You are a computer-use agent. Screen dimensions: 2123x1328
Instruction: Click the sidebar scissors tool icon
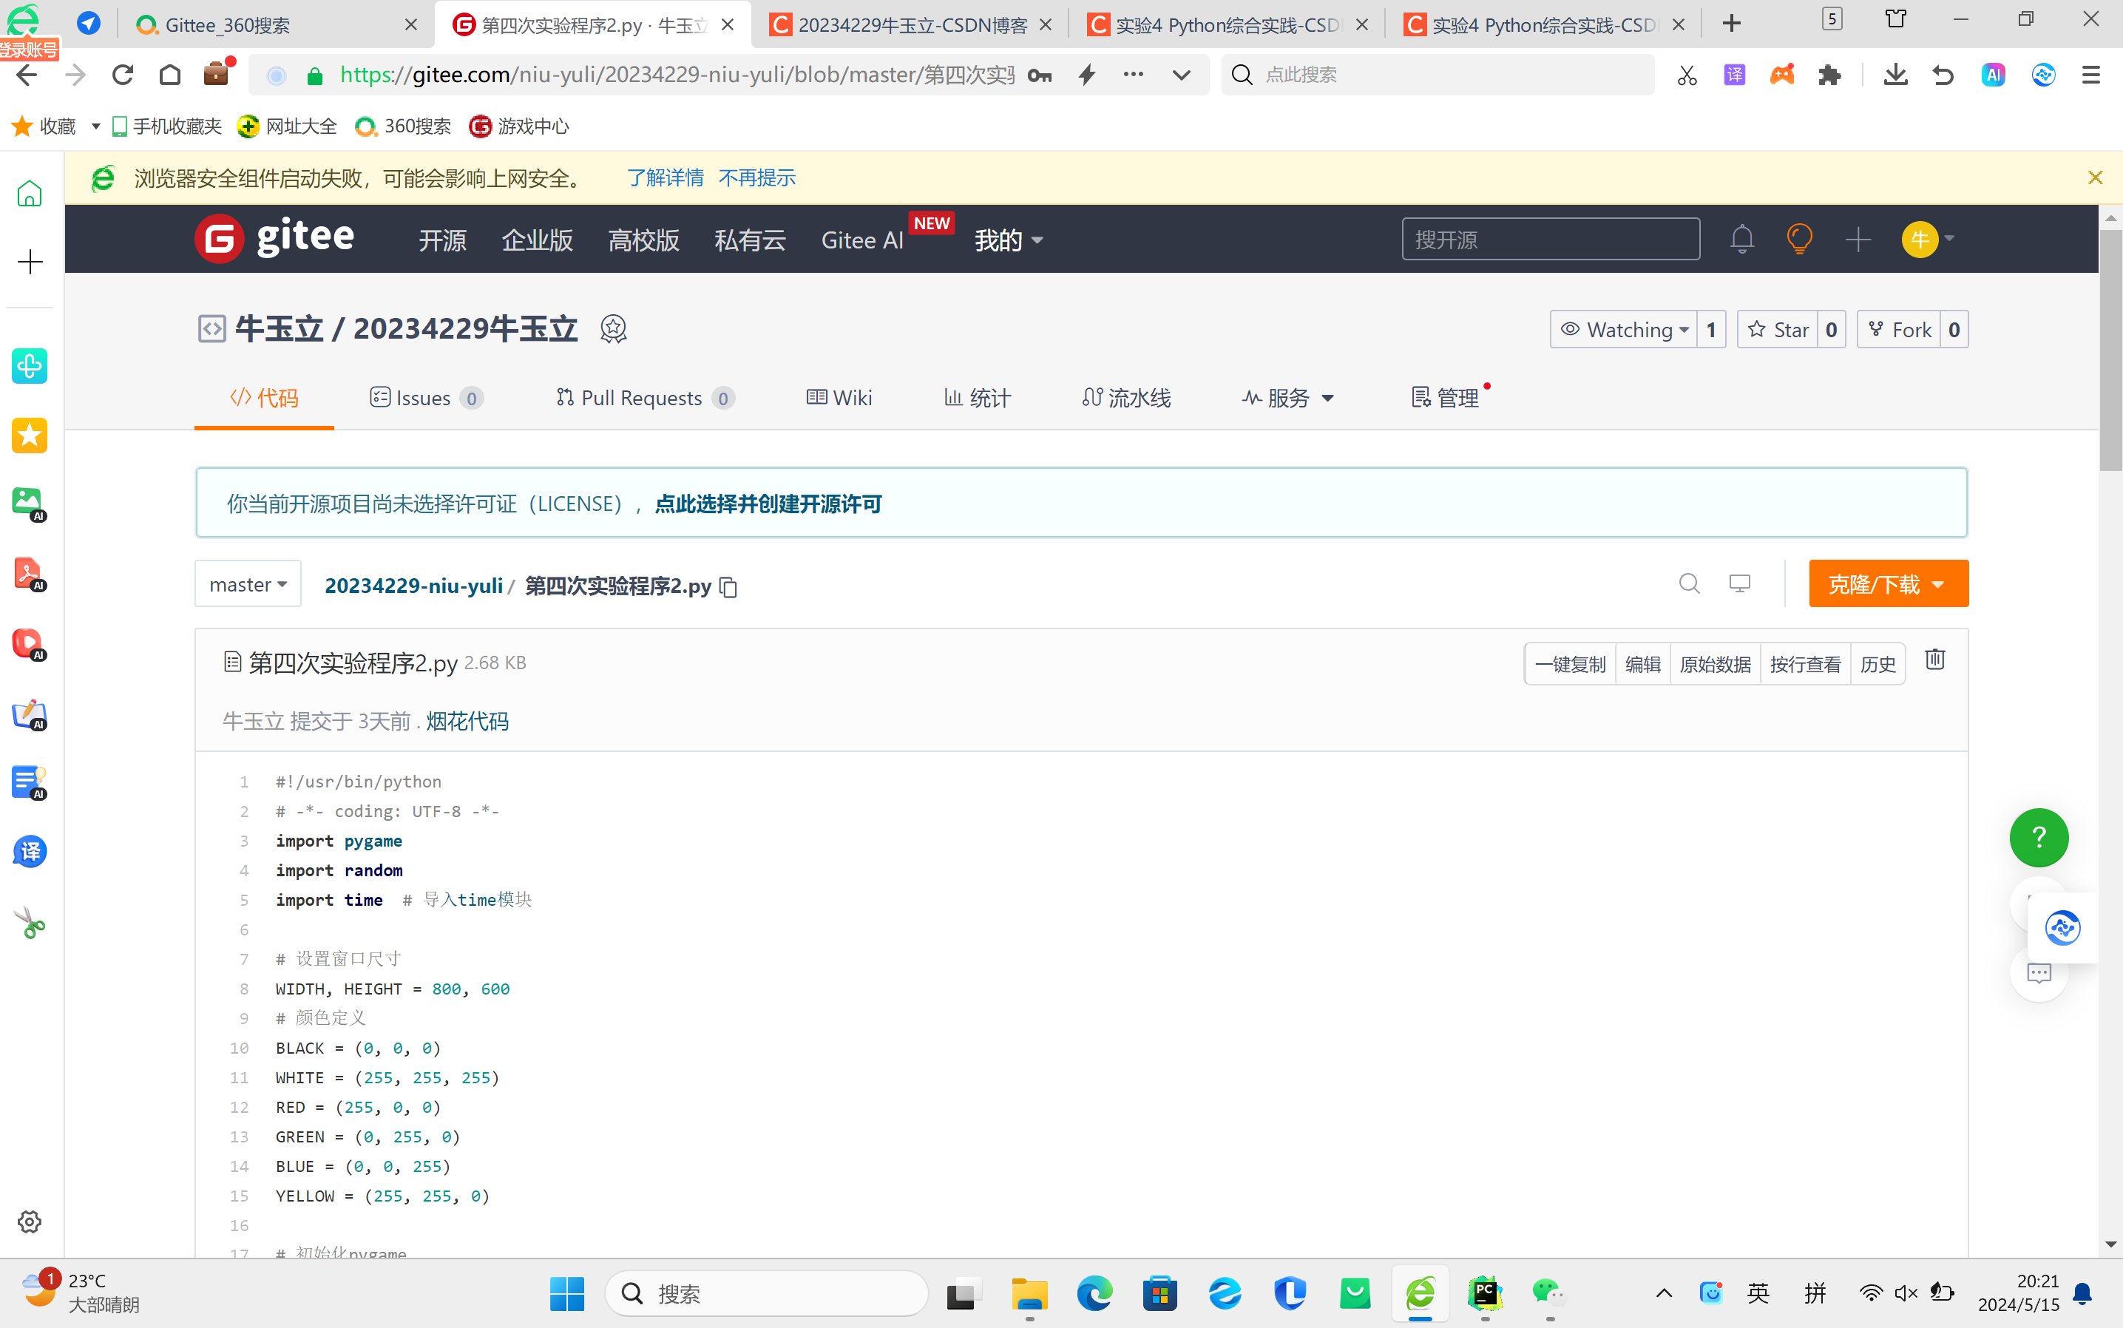click(30, 923)
